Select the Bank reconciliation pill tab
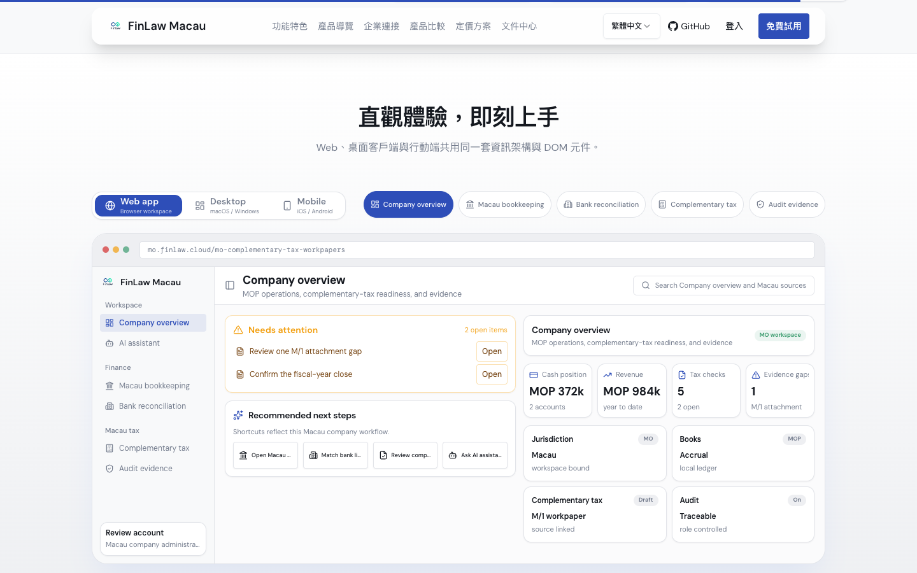This screenshot has height=573, width=917. point(601,204)
